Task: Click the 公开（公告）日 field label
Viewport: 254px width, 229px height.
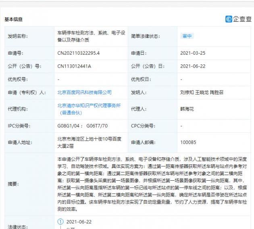Action: tap(148, 66)
